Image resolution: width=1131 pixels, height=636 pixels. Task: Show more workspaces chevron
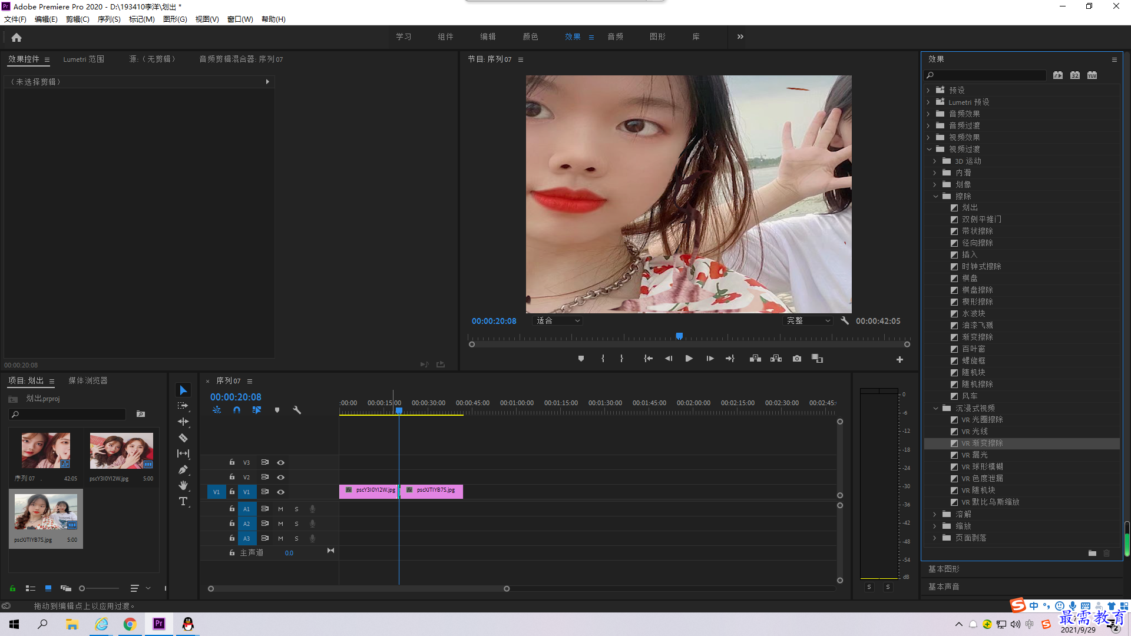(740, 37)
